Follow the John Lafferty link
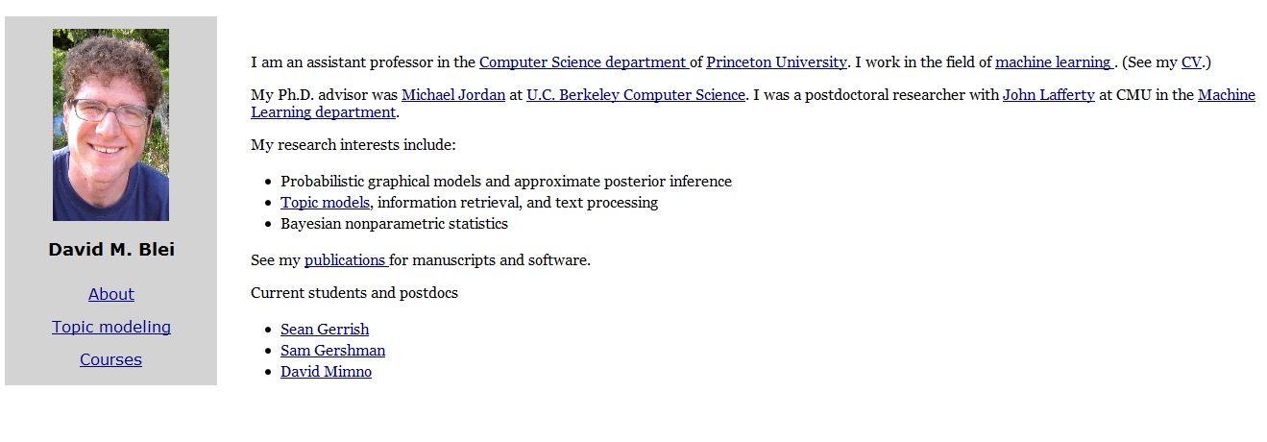 click(x=1049, y=95)
